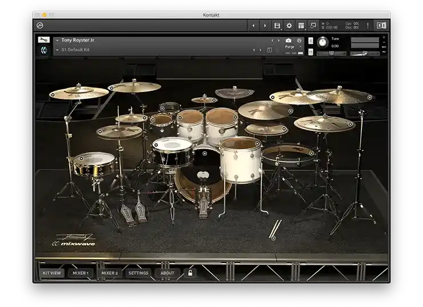Open the ride cymbal selector arrow
423x307 pixels.
(290, 111)
